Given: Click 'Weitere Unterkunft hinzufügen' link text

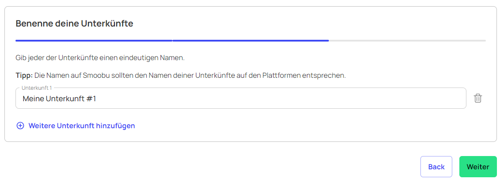Looking at the screenshot, I should tap(82, 126).
